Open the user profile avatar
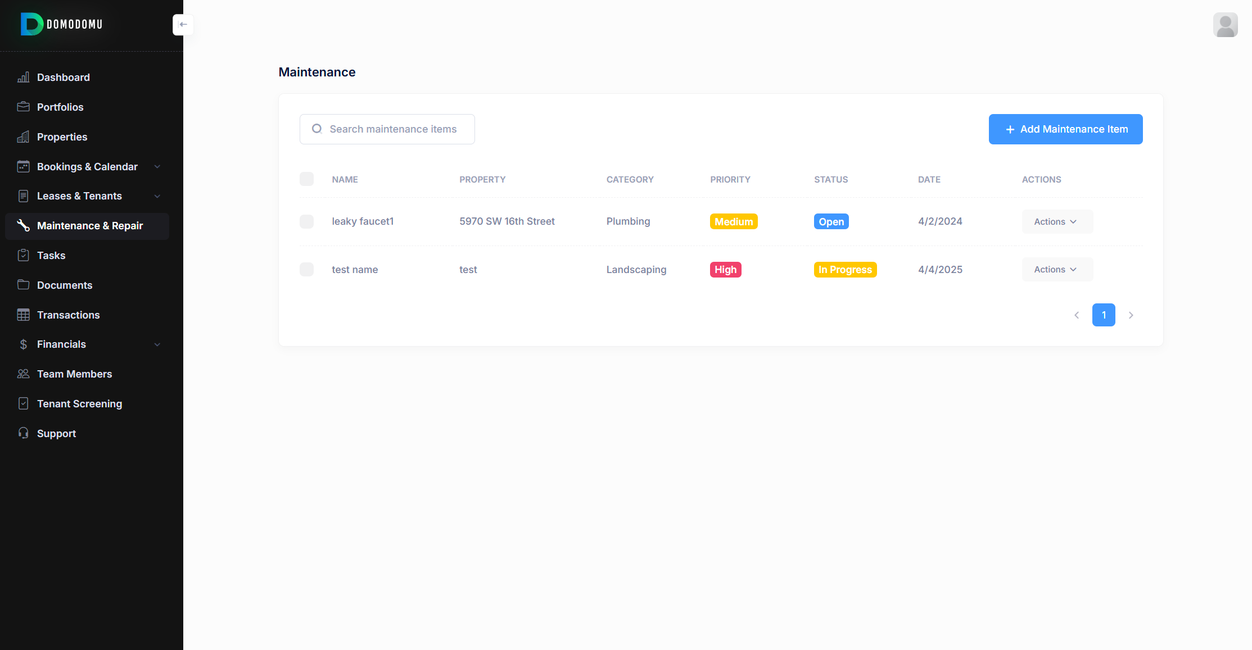Image resolution: width=1252 pixels, height=650 pixels. pyautogui.click(x=1225, y=25)
